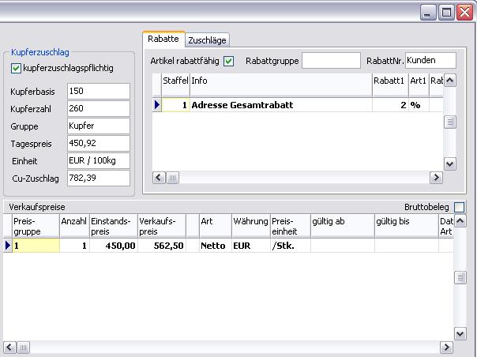This screenshot has width=477, height=357.
Task: Click the Währung column header
Action: pyautogui.click(x=250, y=222)
